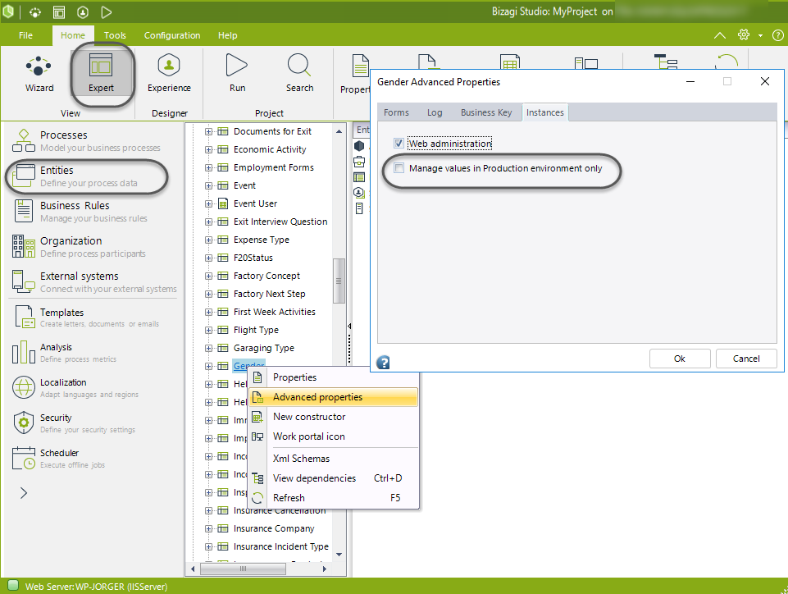Click the tree scroll up arrow

(339, 131)
